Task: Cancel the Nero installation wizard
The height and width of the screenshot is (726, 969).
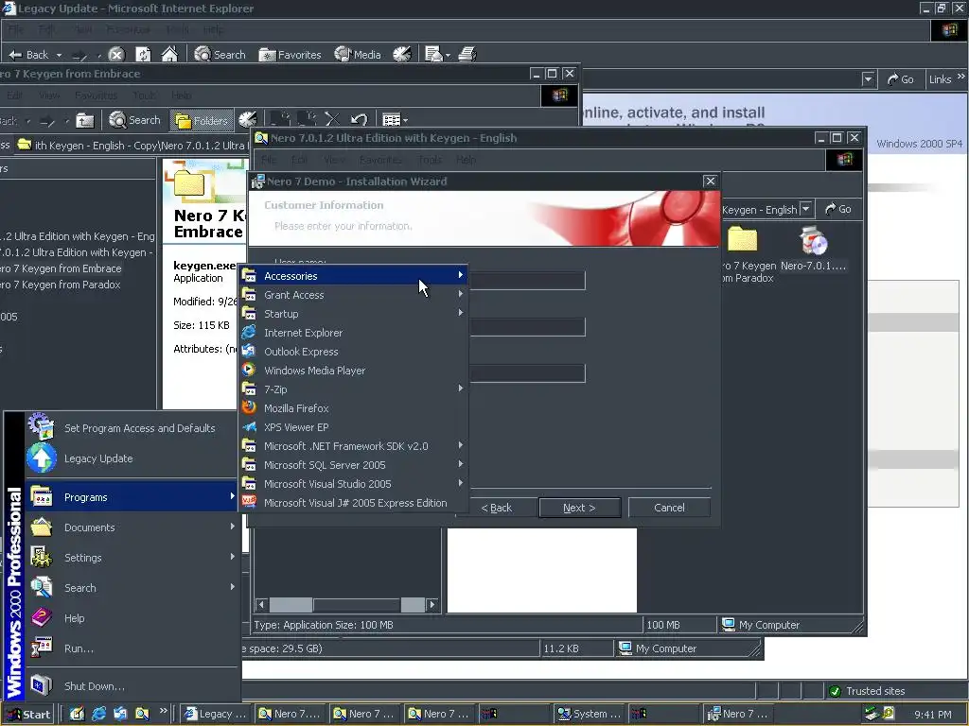Action: point(669,508)
